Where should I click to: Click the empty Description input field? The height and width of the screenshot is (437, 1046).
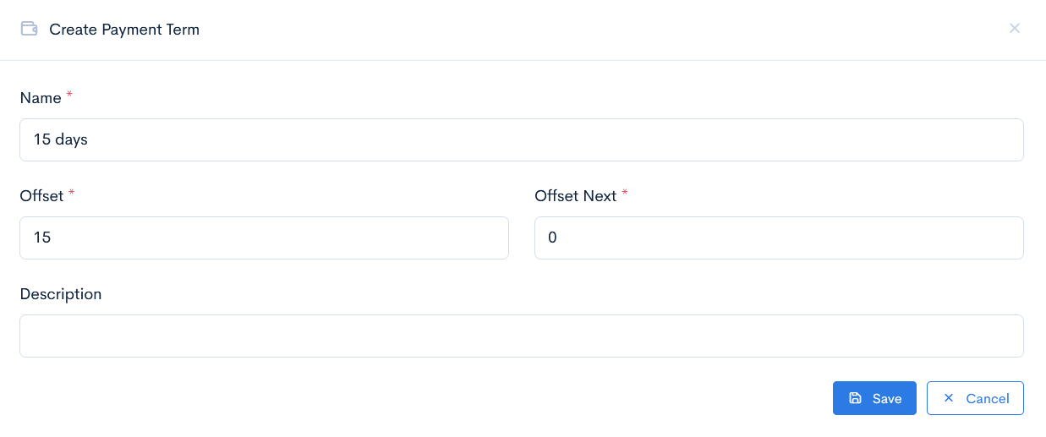point(521,336)
